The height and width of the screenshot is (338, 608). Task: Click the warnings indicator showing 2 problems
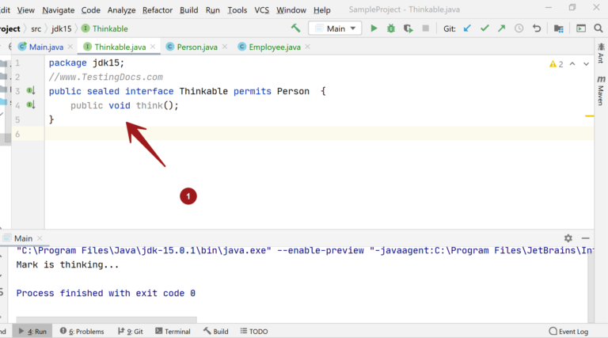click(x=556, y=64)
